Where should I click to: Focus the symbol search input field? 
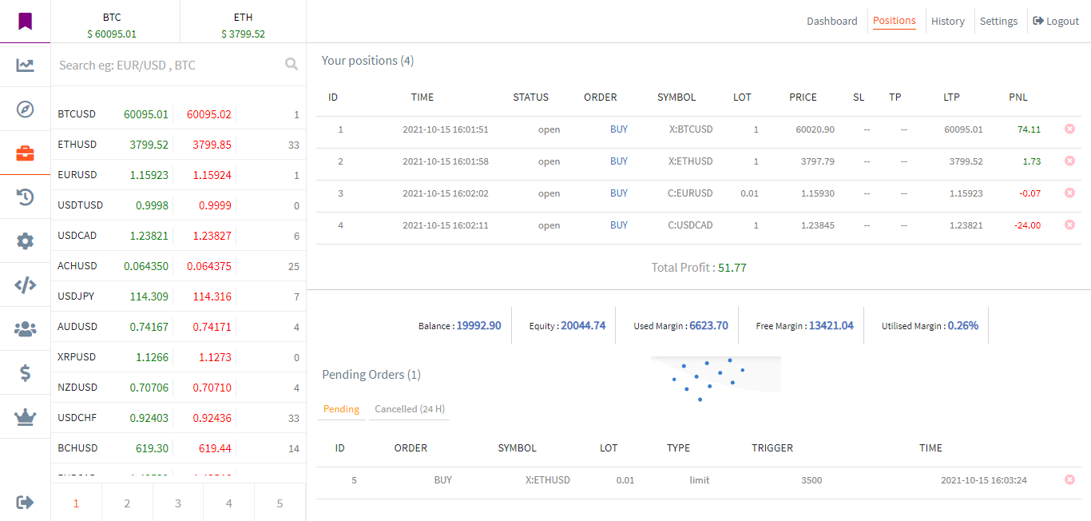point(168,66)
